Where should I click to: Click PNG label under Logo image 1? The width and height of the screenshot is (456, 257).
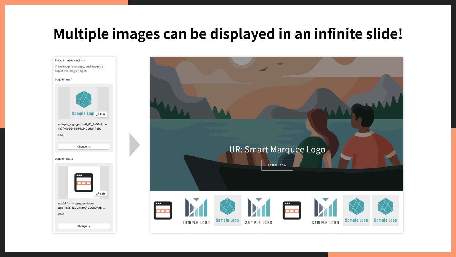61,135
